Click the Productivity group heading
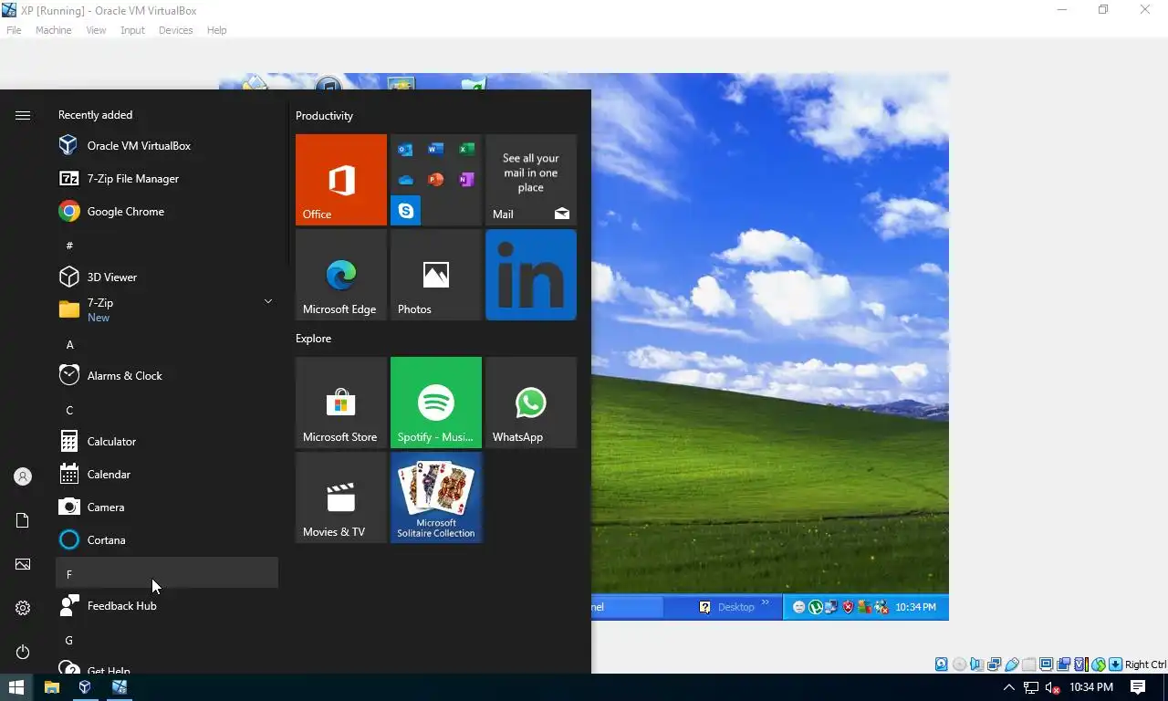Viewport: 1168px width, 701px height. (x=324, y=116)
